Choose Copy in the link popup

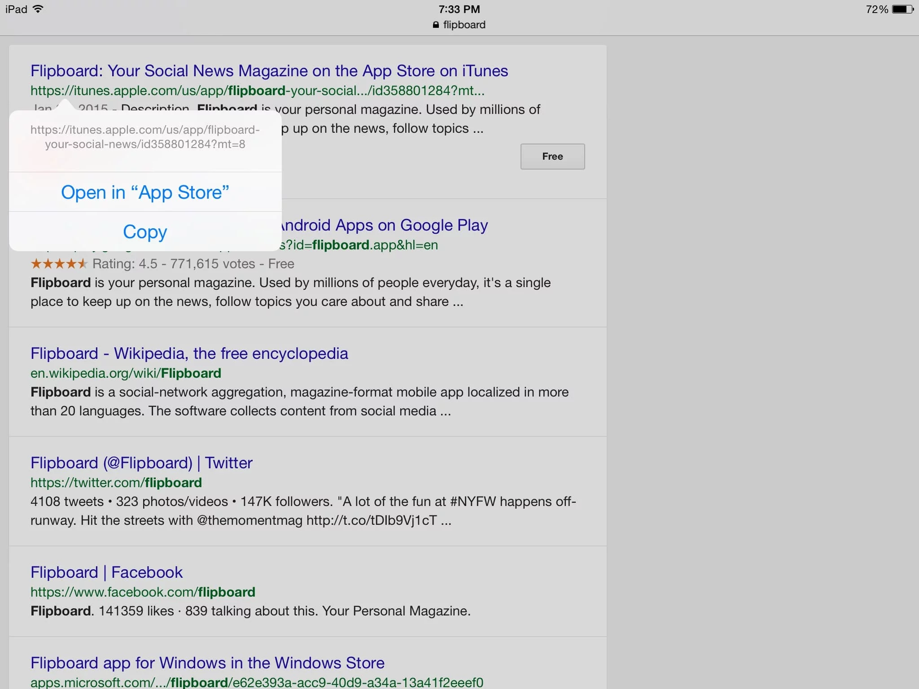coord(145,231)
